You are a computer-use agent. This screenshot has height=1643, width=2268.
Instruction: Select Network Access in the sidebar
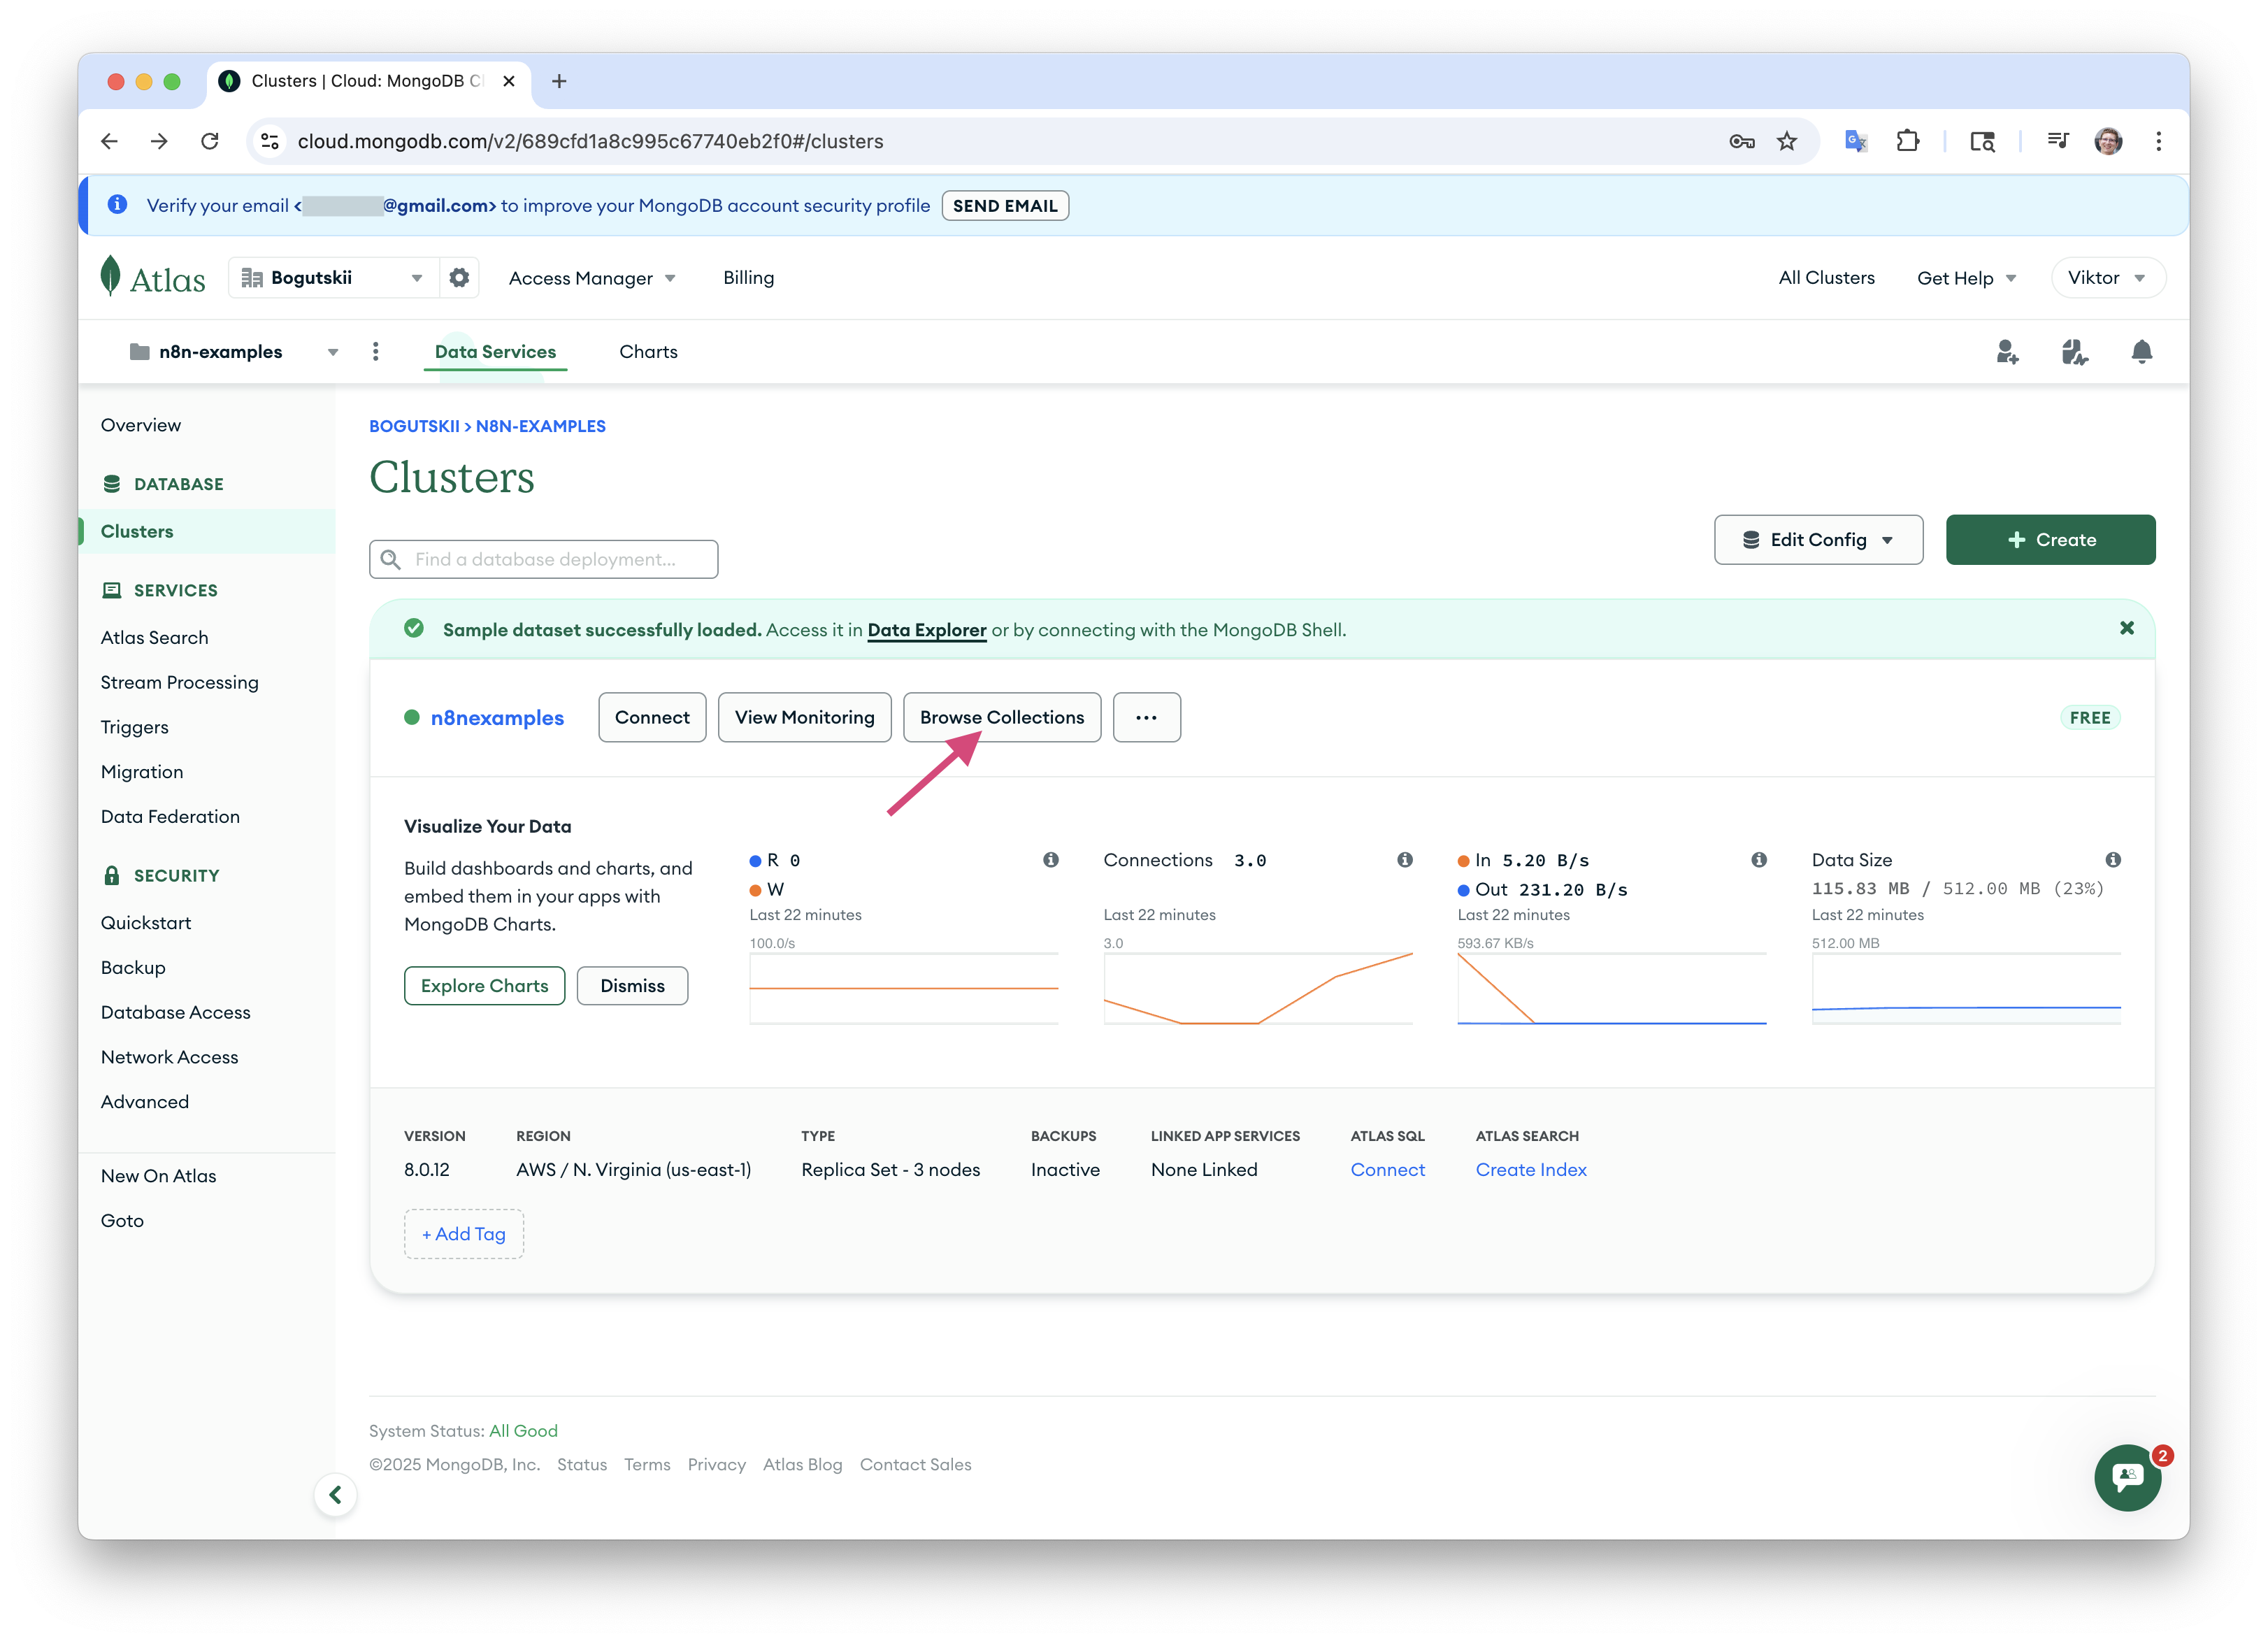tap(170, 1057)
